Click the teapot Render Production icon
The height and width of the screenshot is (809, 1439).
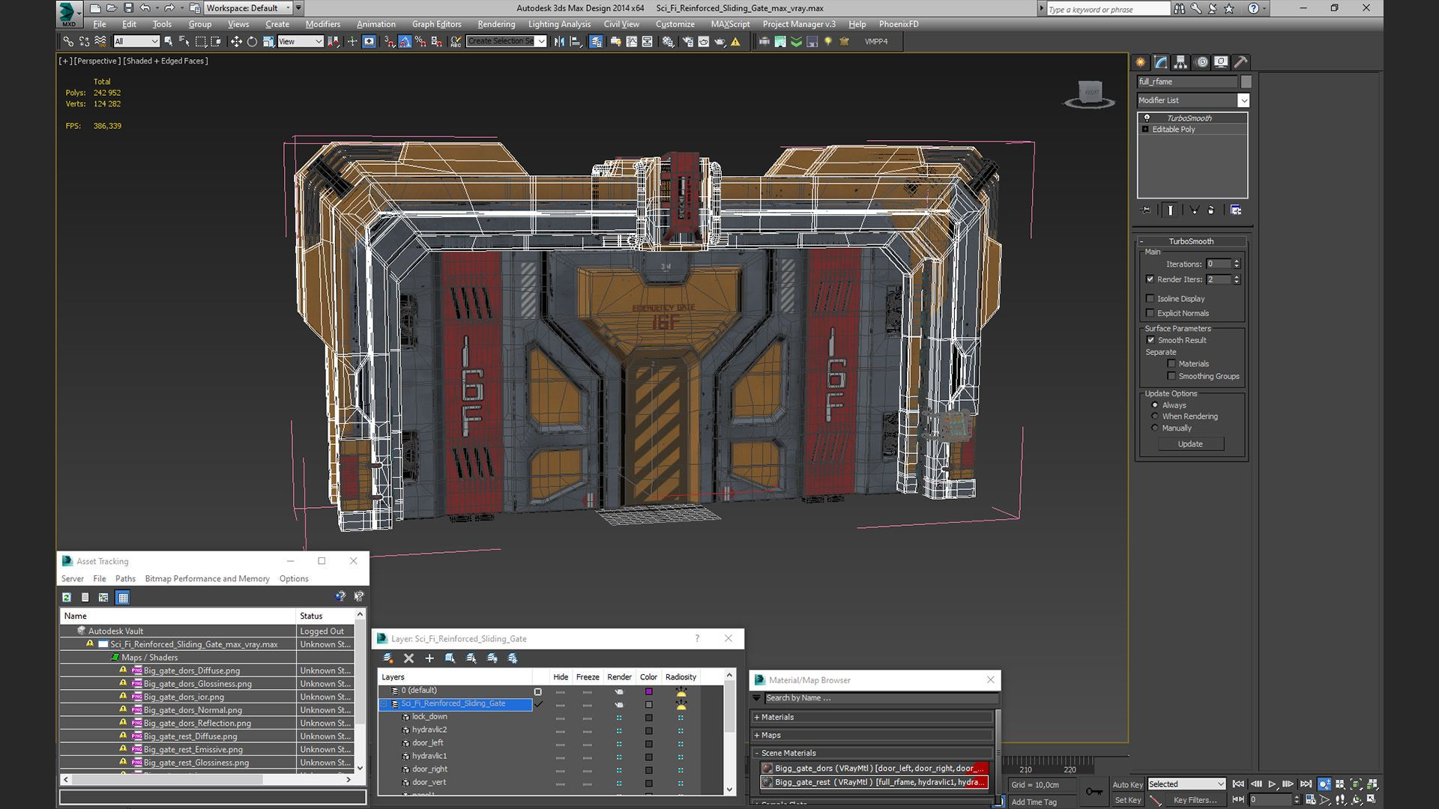coord(719,41)
